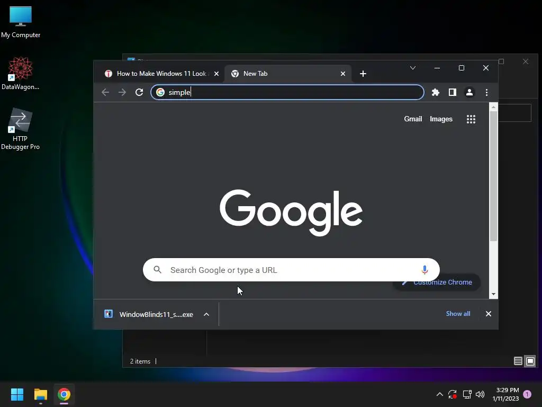Select the HTTP Debugger Pro shortcut
Image resolution: width=542 pixels, height=407 pixels.
pyautogui.click(x=21, y=129)
